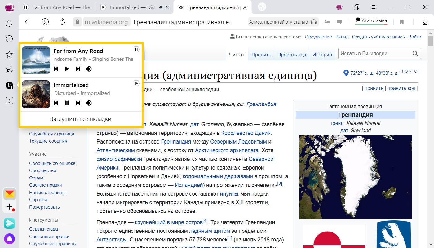Viewport: 434px width, 248px height.
Task: Click the ru.wikipedia.org address domain
Action: point(106,22)
